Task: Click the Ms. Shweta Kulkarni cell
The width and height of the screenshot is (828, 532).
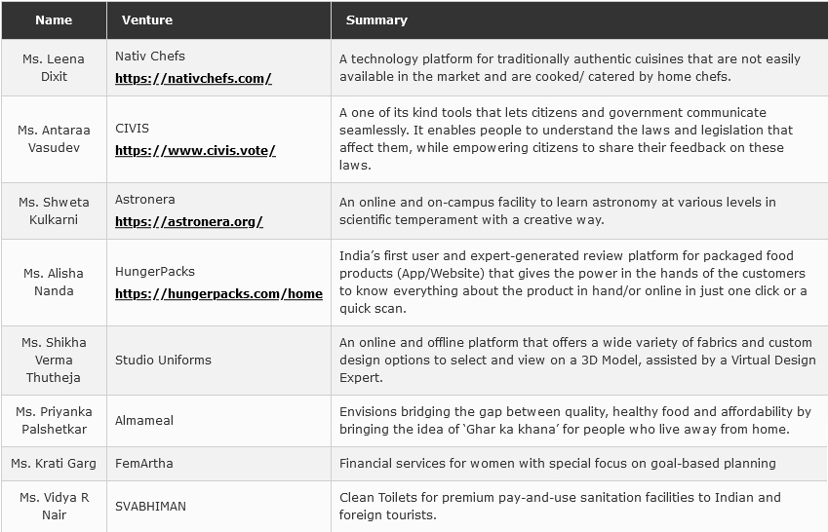Action: (x=54, y=211)
